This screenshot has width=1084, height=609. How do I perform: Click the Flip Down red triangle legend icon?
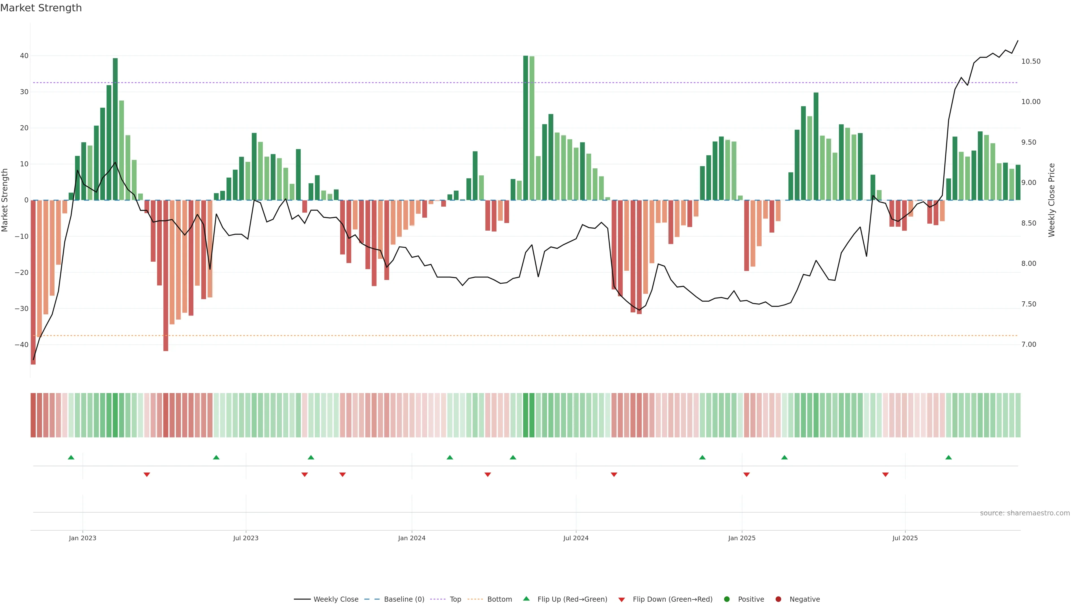tap(622, 600)
